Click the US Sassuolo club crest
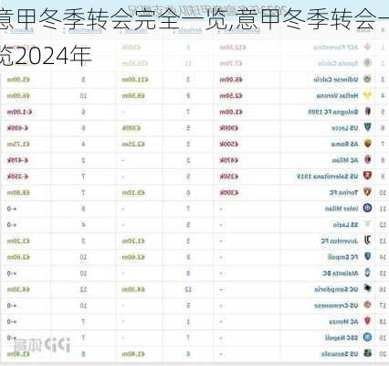The height and width of the screenshot is (366, 389). click(x=368, y=353)
